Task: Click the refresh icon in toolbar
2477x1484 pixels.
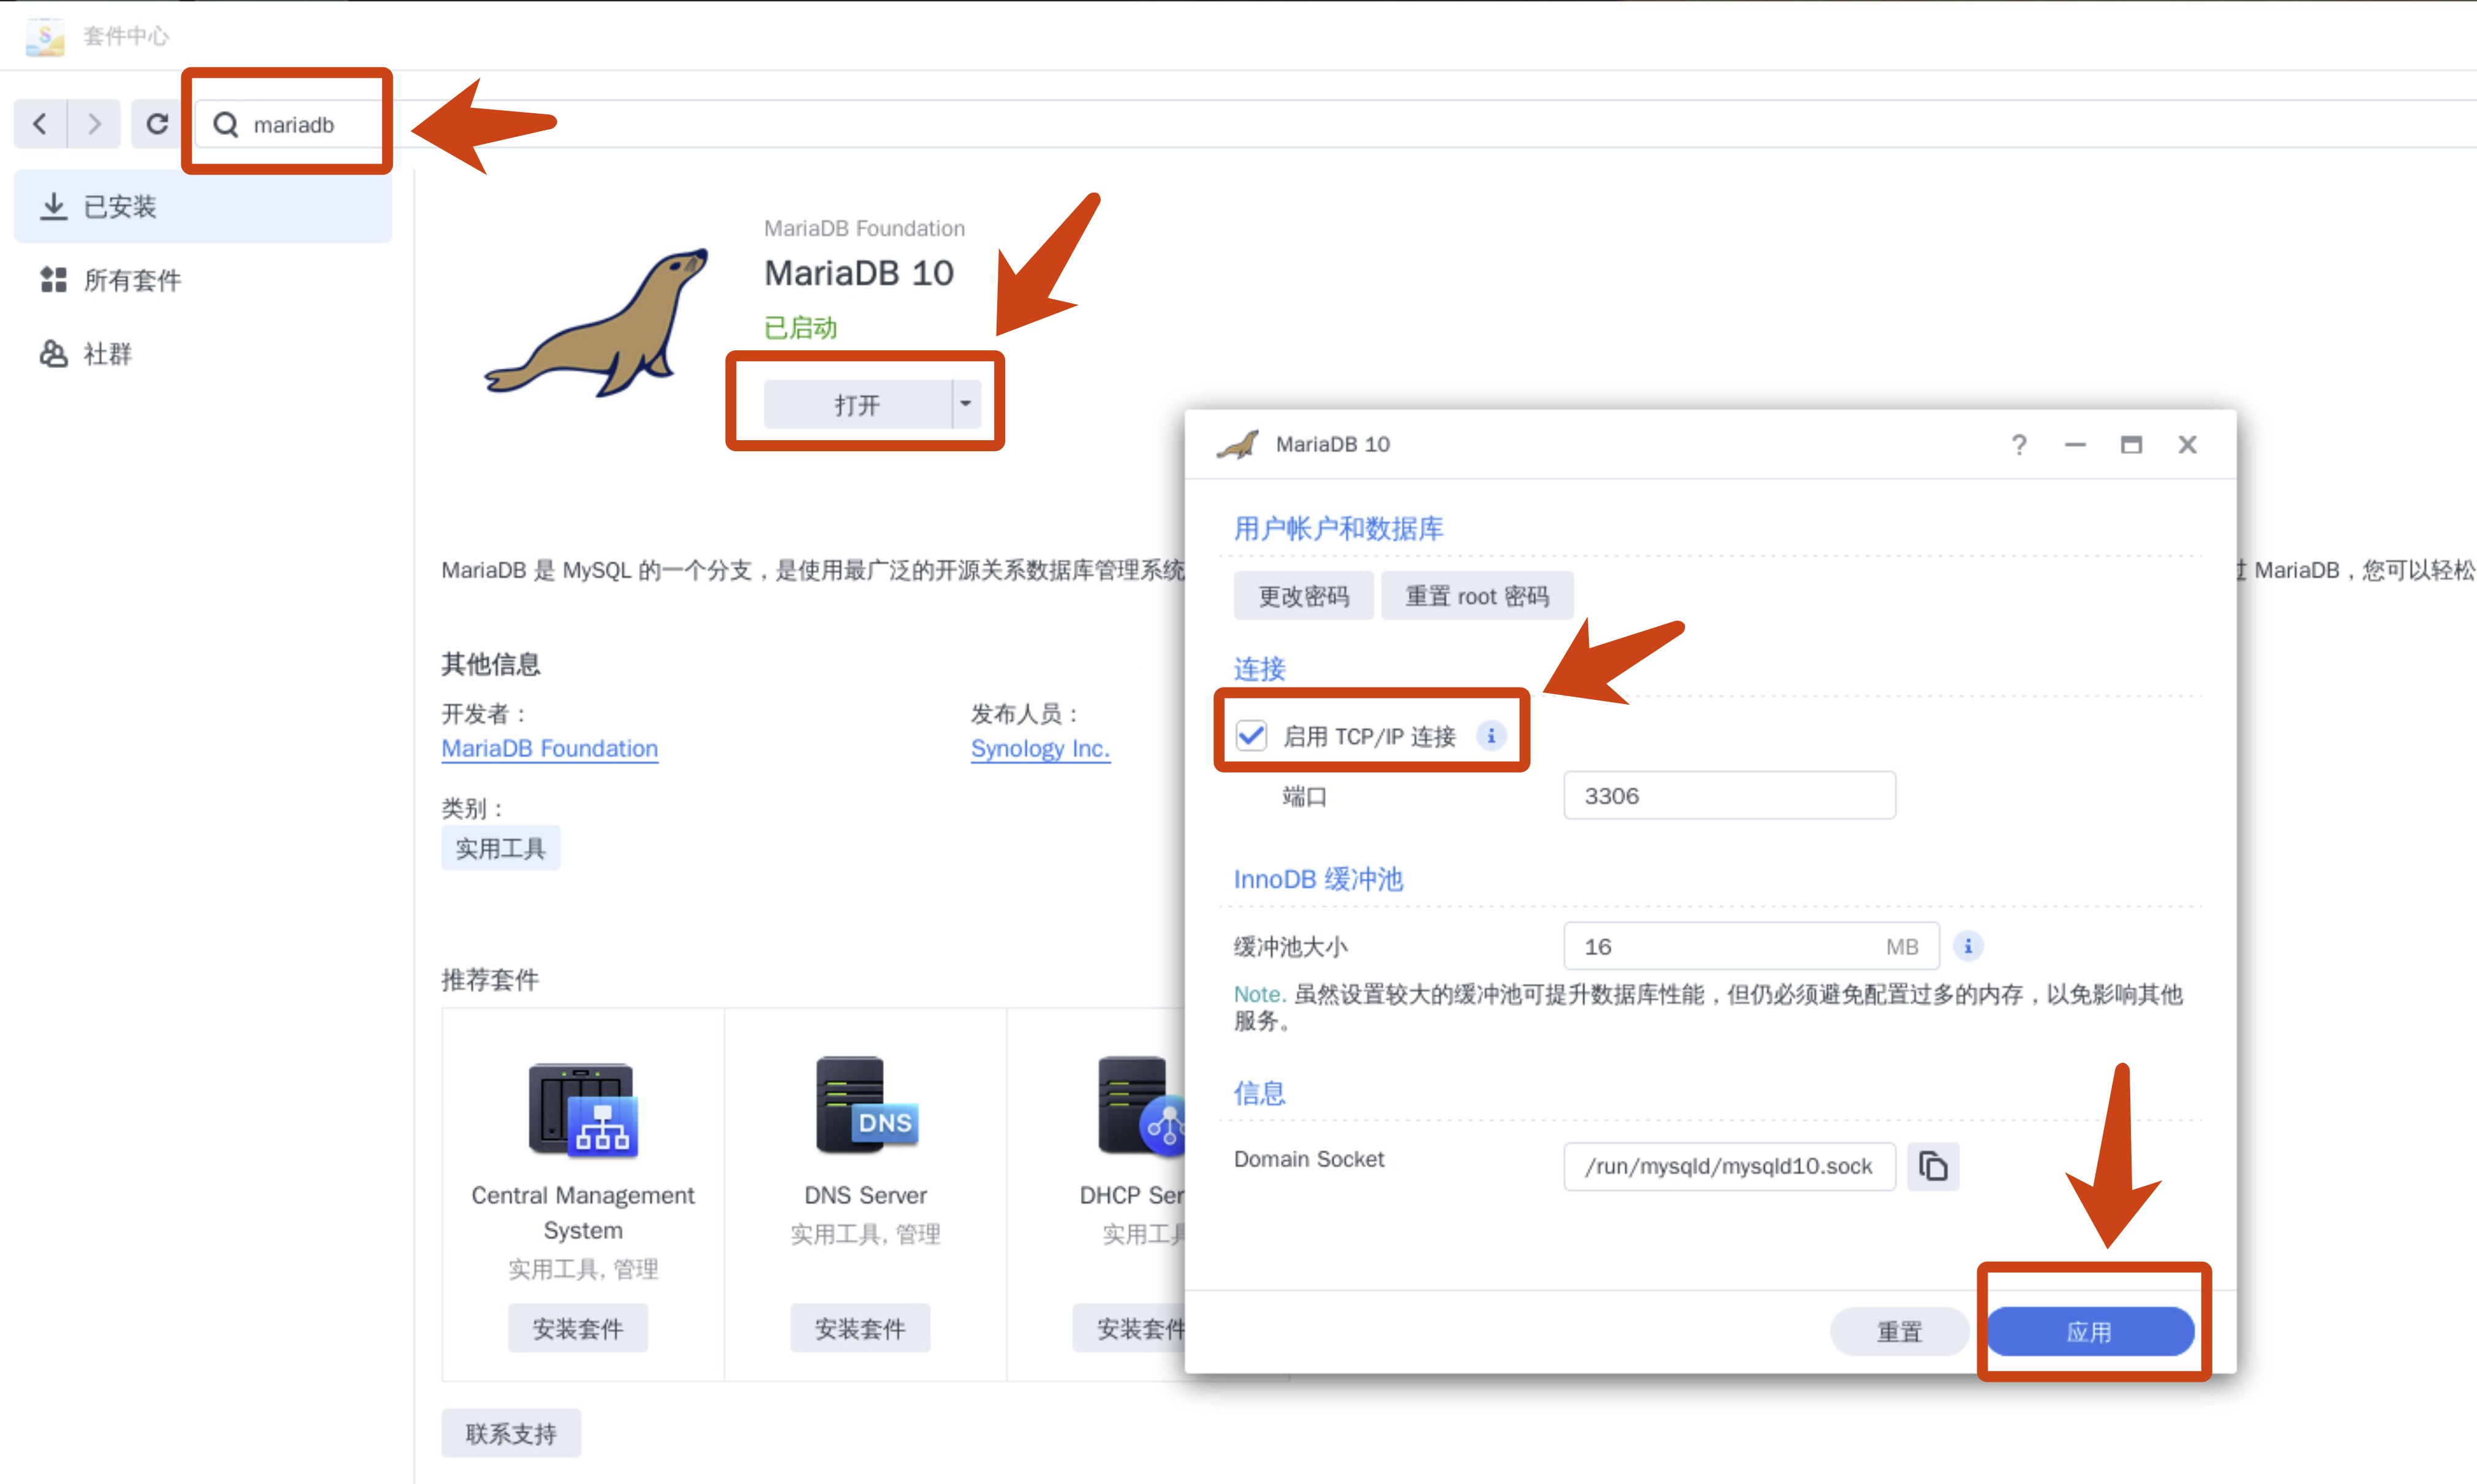Action: [x=157, y=124]
